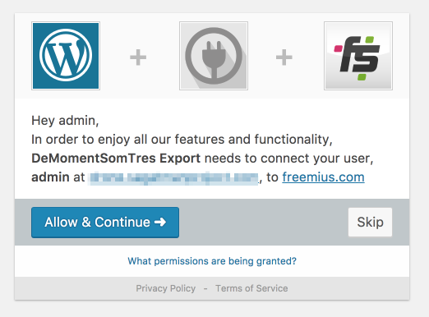Click the 'enjoy all our features' sentence
The width and height of the screenshot is (429, 317).
point(182,140)
